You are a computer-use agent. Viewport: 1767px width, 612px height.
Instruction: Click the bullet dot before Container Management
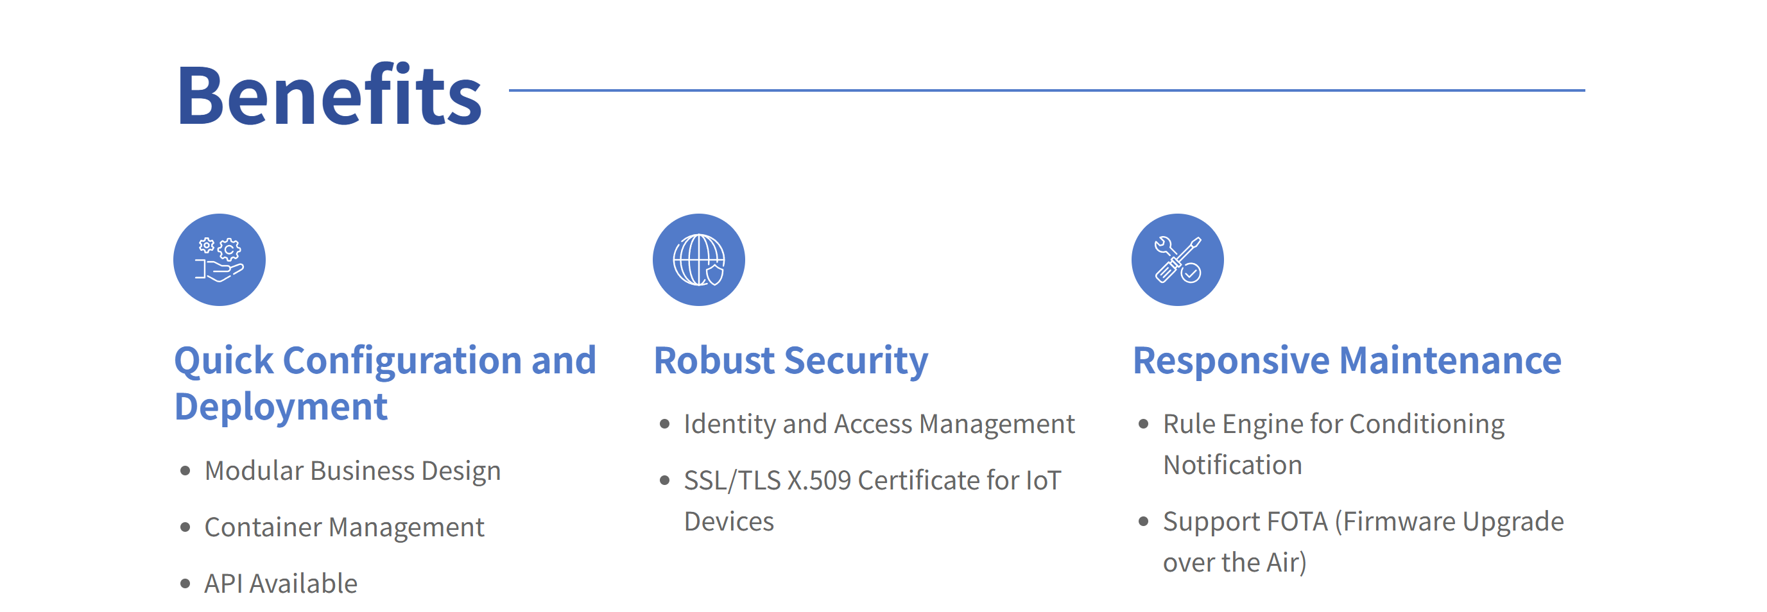pos(185,527)
